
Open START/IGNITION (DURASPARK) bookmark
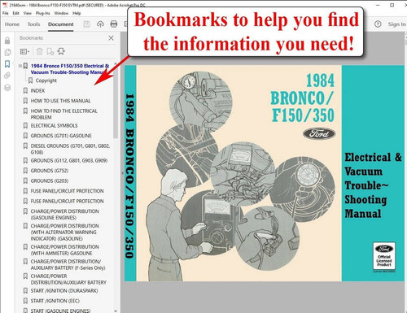tap(64, 290)
